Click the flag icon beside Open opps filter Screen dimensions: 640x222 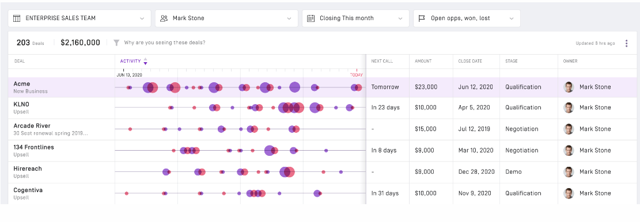pos(422,18)
